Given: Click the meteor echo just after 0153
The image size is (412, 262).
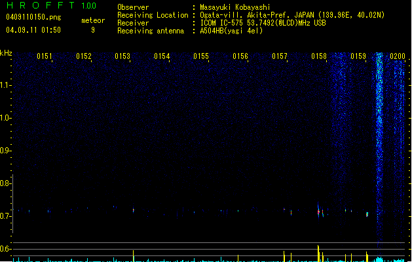Looking at the screenshot, I should coord(134,210).
